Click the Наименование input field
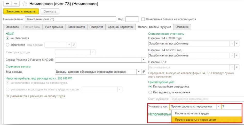The height and width of the screenshot is (125, 244). [70, 19]
